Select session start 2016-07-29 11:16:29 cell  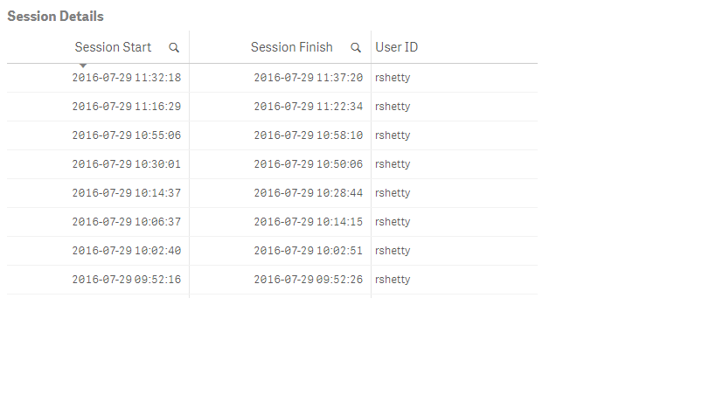tap(126, 107)
